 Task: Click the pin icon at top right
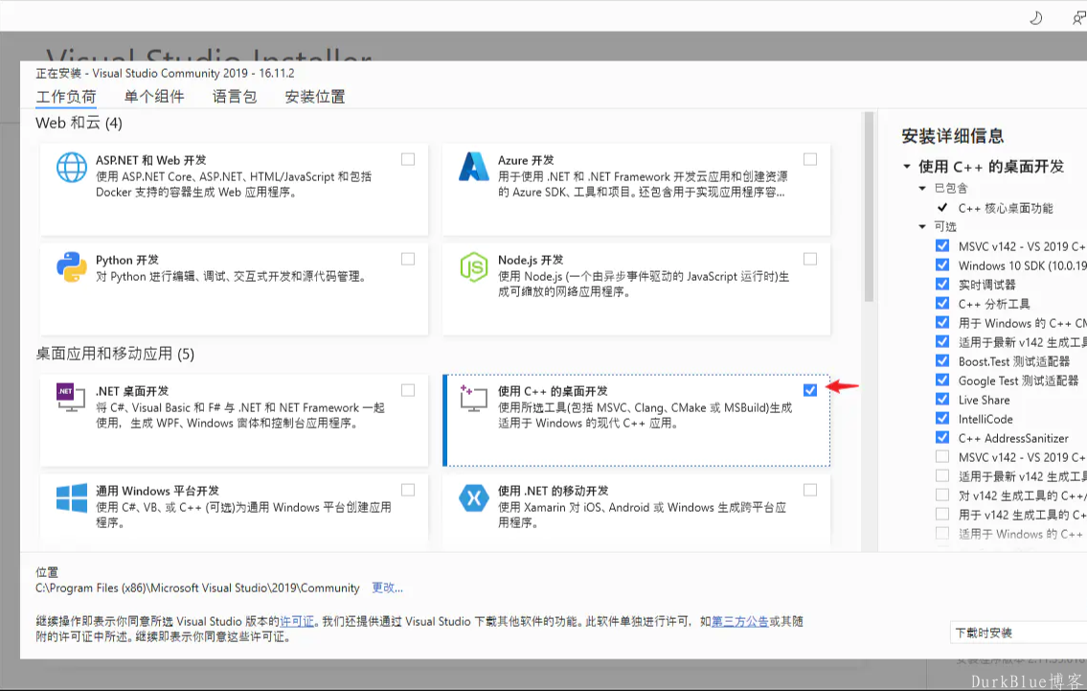1078,17
